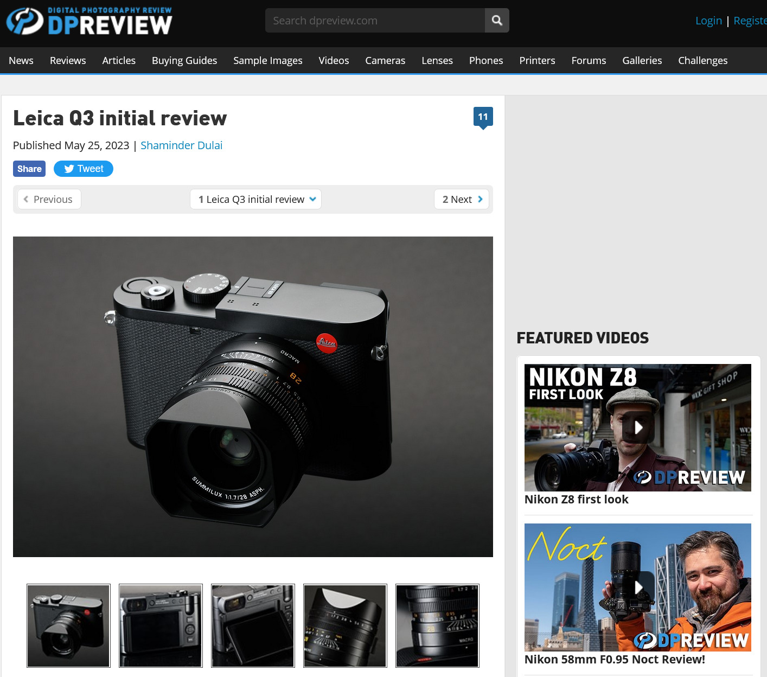Click the DPREVIEW site logo
Viewport: 767px width, 677px height.
tap(88, 21)
